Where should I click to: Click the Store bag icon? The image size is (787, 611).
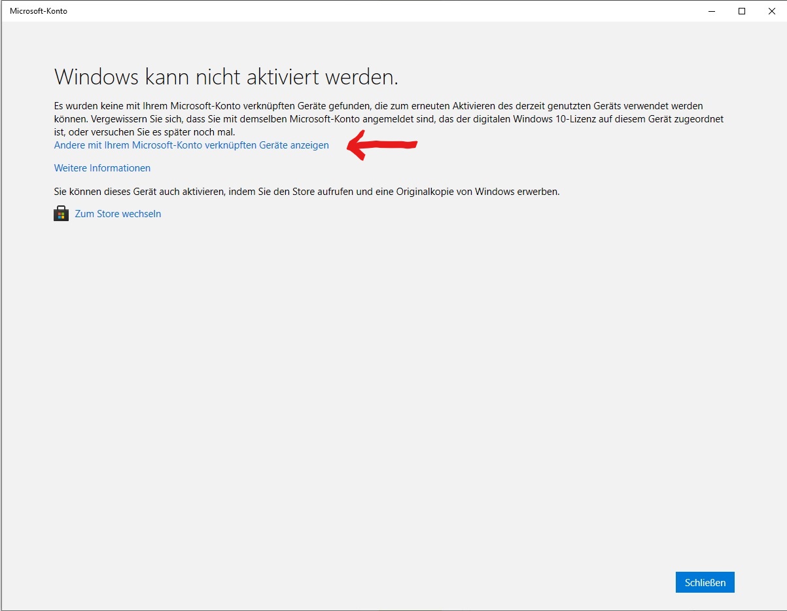click(x=61, y=214)
